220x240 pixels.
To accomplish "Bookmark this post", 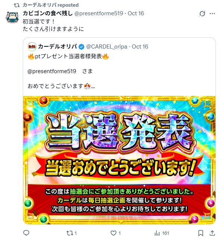I will click(201, 233).
